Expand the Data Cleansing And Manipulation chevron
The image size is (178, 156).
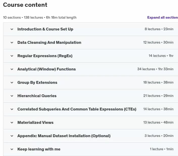12,43
